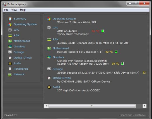Click the Check for updates link
Viewport: 152px width, 119px height.
tap(132, 115)
